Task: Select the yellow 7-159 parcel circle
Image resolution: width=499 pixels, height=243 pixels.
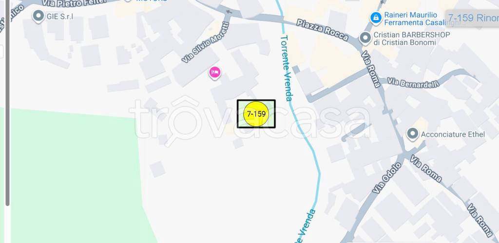Action: (256, 114)
